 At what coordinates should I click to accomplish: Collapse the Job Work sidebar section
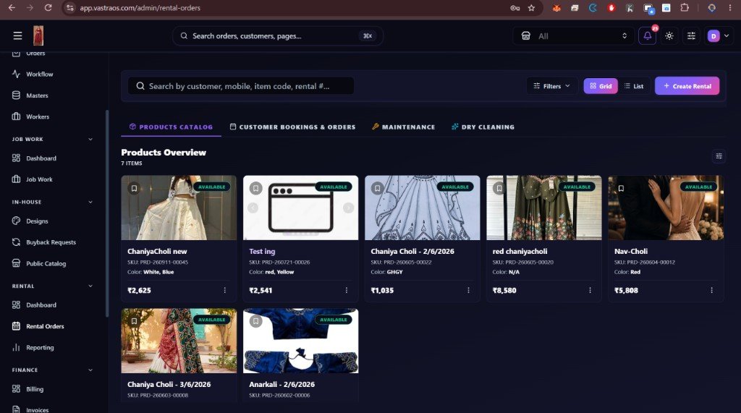pyautogui.click(x=90, y=140)
